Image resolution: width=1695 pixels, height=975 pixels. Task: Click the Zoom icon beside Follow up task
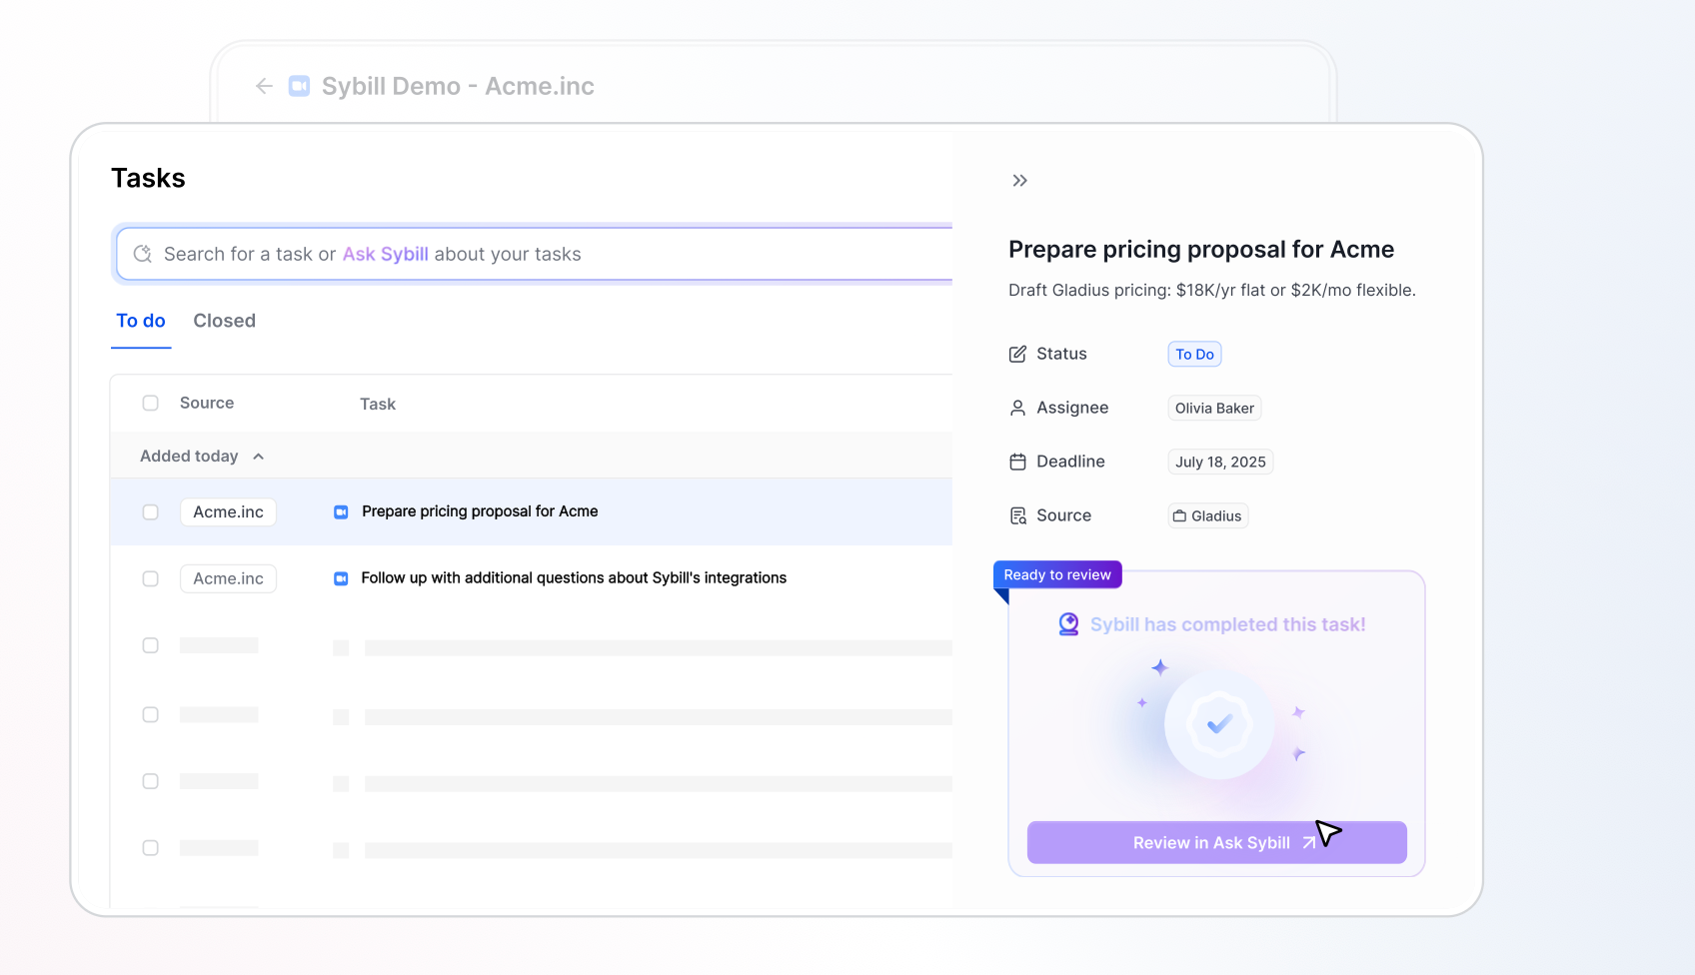tap(341, 578)
